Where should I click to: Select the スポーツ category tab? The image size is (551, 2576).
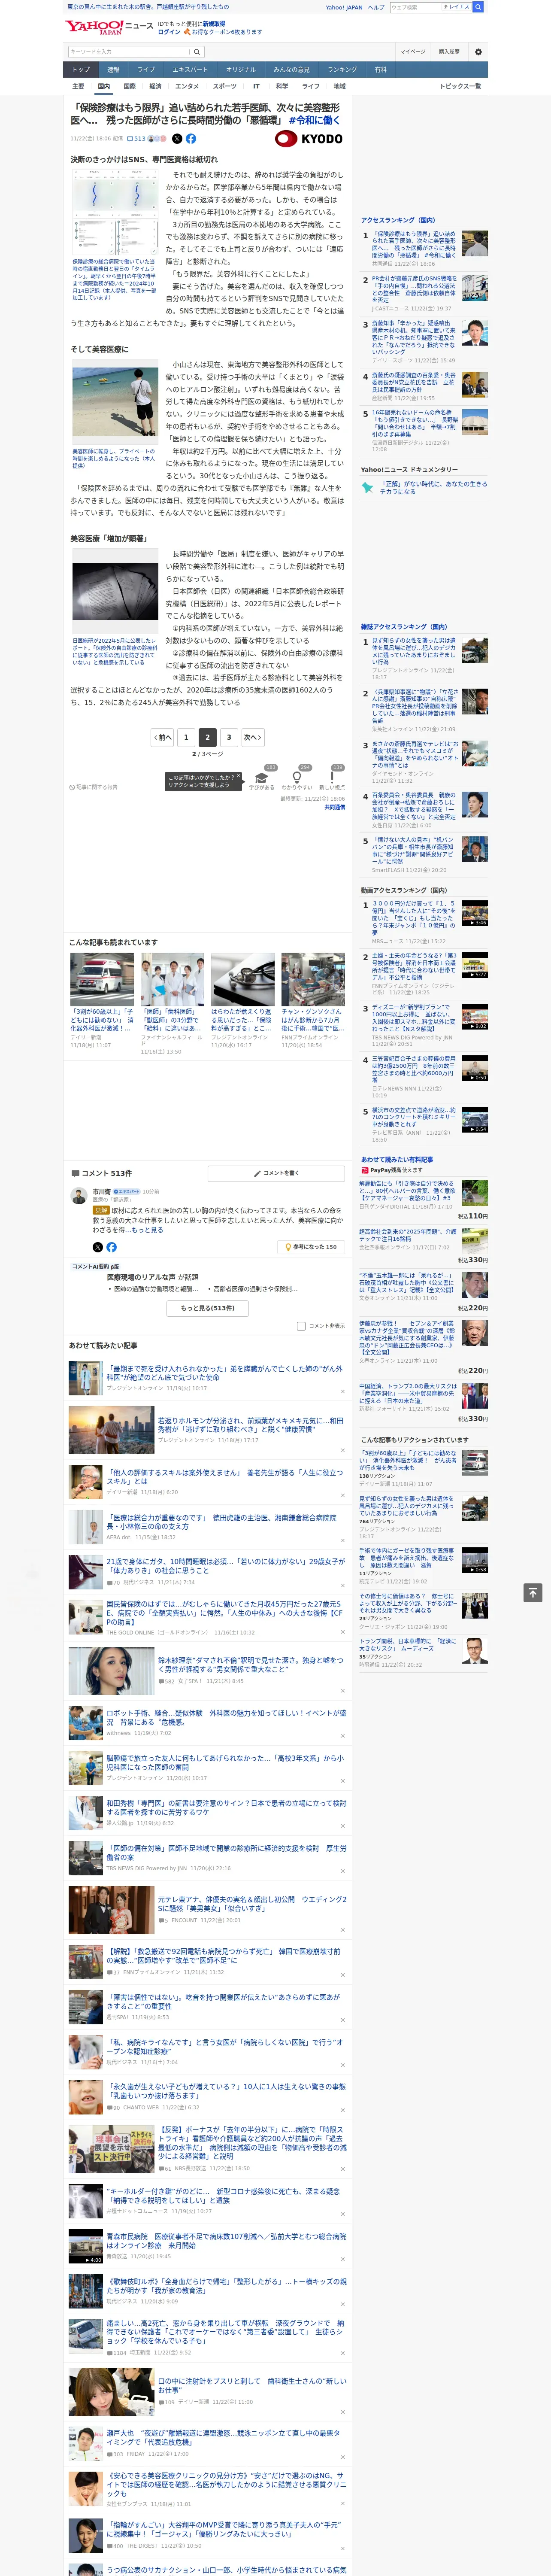pyautogui.click(x=224, y=86)
